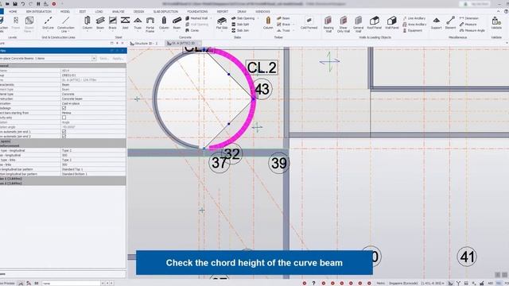
Task: Click the Area Ancillary button
Action: tap(414, 25)
